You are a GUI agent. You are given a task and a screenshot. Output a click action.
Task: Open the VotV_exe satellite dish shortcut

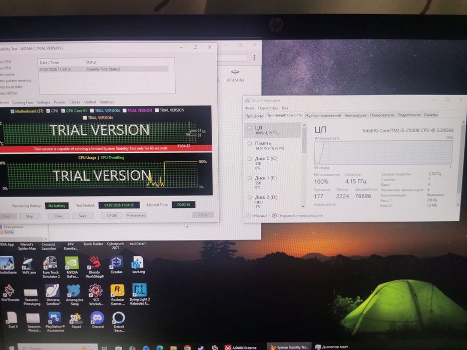pyautogui.click(x=29, y=265)
